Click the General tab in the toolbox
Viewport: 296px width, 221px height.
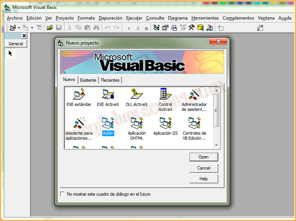pyautogui.click(x=16, y=44)
